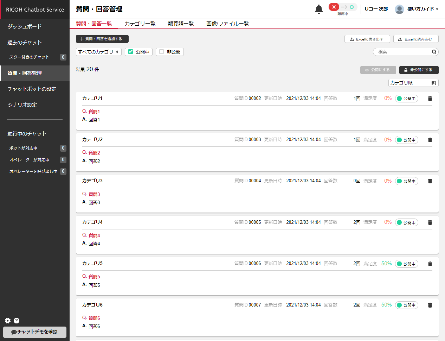The width and height of the screenshot is (445, 341).
Task: Expand the 使い方ガイド menu
Action: (423, 9)
